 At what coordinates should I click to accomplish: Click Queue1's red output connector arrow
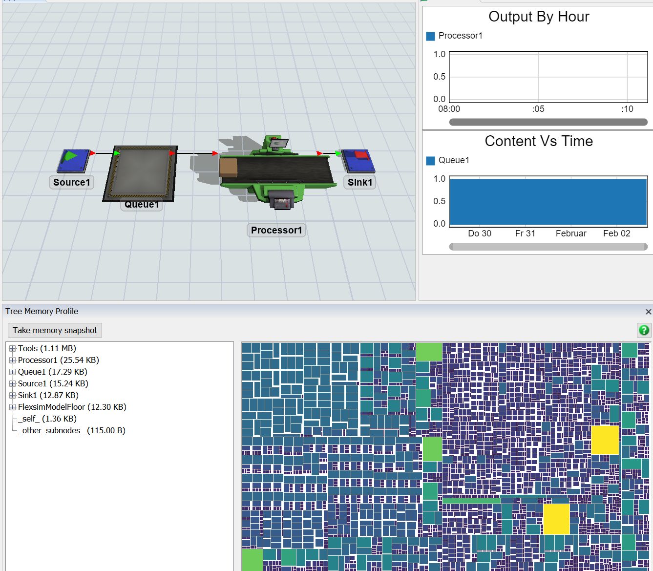click(172, 153)
